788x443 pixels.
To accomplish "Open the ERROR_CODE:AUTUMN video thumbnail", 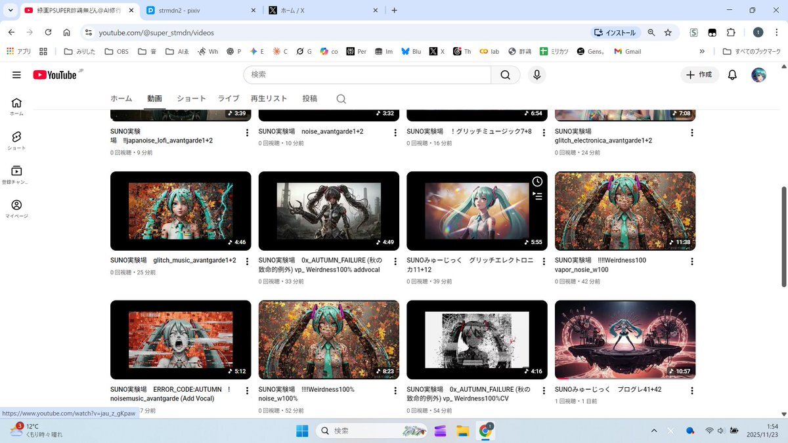I will click(x=181, y=339).
